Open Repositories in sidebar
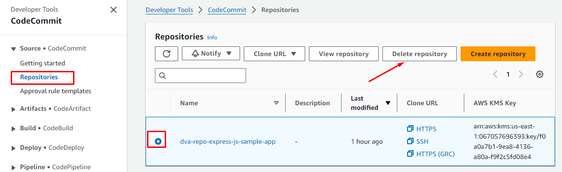 39,77
